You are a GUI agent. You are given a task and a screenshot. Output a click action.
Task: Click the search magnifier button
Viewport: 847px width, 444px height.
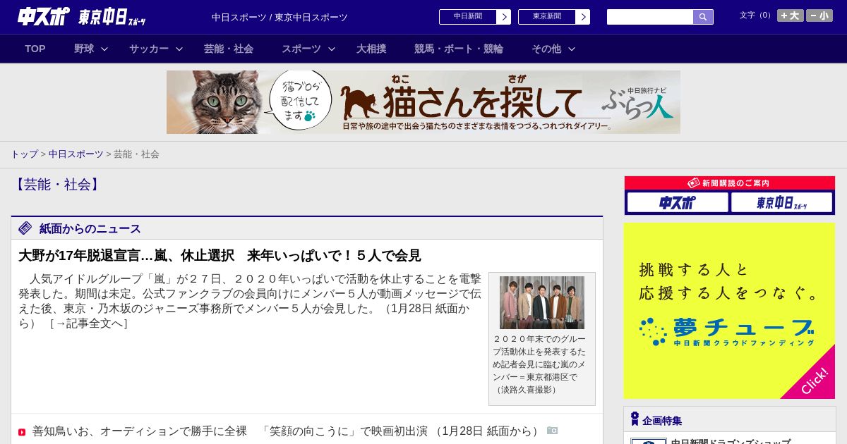coord(703,17)
